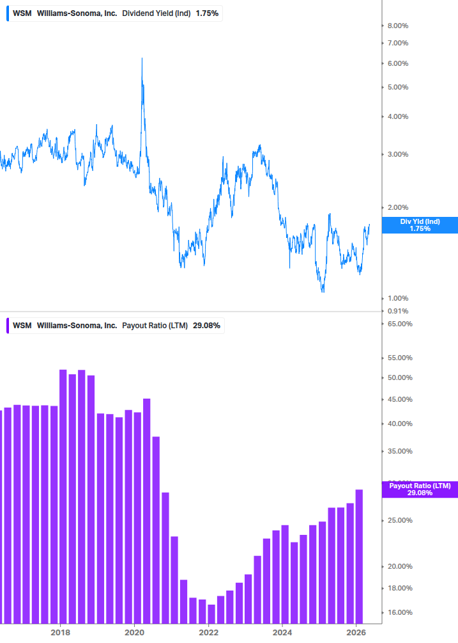Click the 2020 x-axis label
The width and height of the screenshot is (458, 643).
[134, 632]
